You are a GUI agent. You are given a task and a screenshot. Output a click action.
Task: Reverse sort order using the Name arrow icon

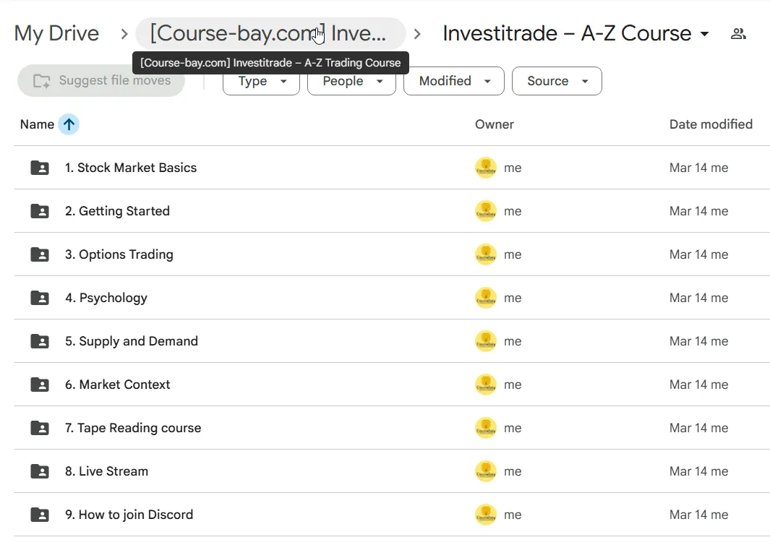[69, 124]
